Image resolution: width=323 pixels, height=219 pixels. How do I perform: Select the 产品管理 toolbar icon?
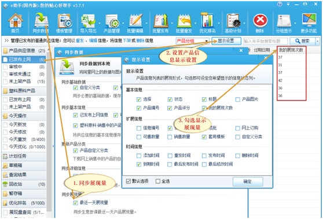[x=112, y=23]
